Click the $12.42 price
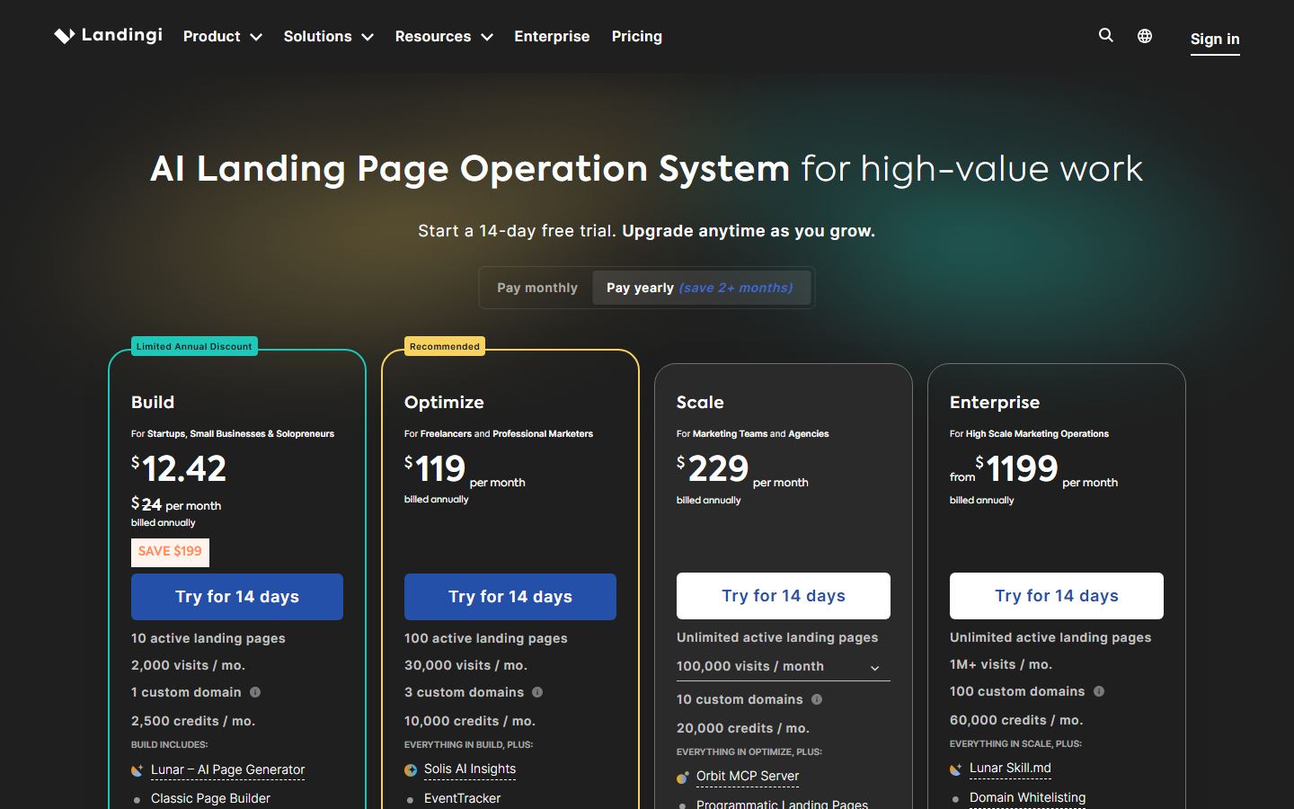This screenshot has width=1294, height=809. [179, 468]
